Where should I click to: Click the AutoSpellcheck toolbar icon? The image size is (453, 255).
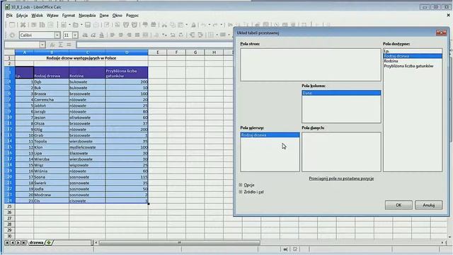[153, 25]
